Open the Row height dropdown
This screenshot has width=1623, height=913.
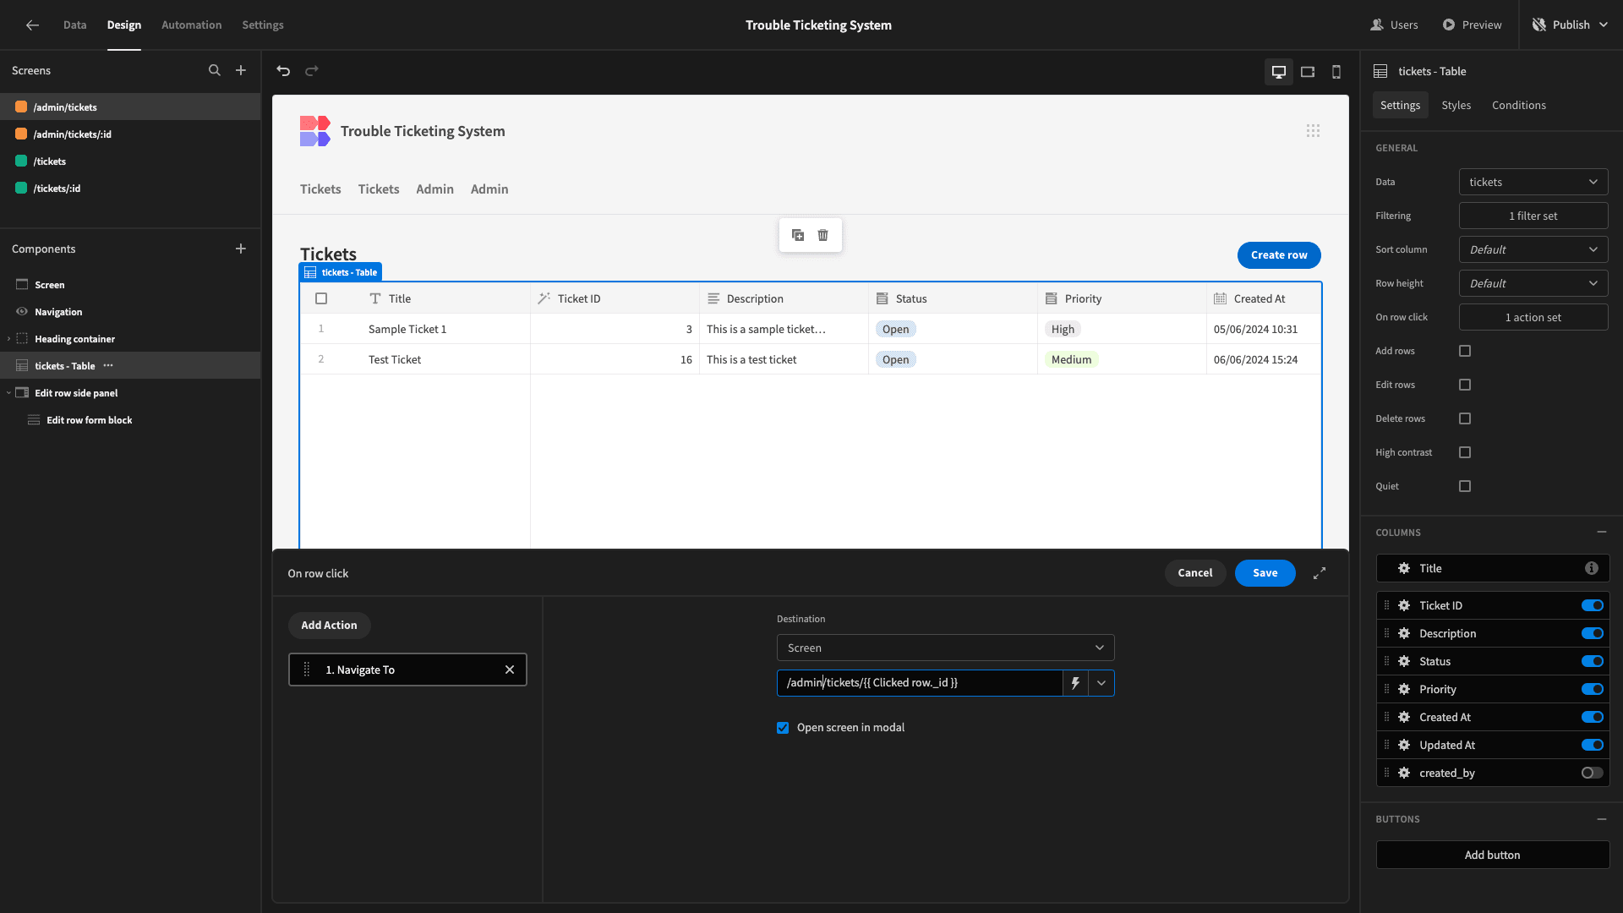click(x=1533, y=284)
